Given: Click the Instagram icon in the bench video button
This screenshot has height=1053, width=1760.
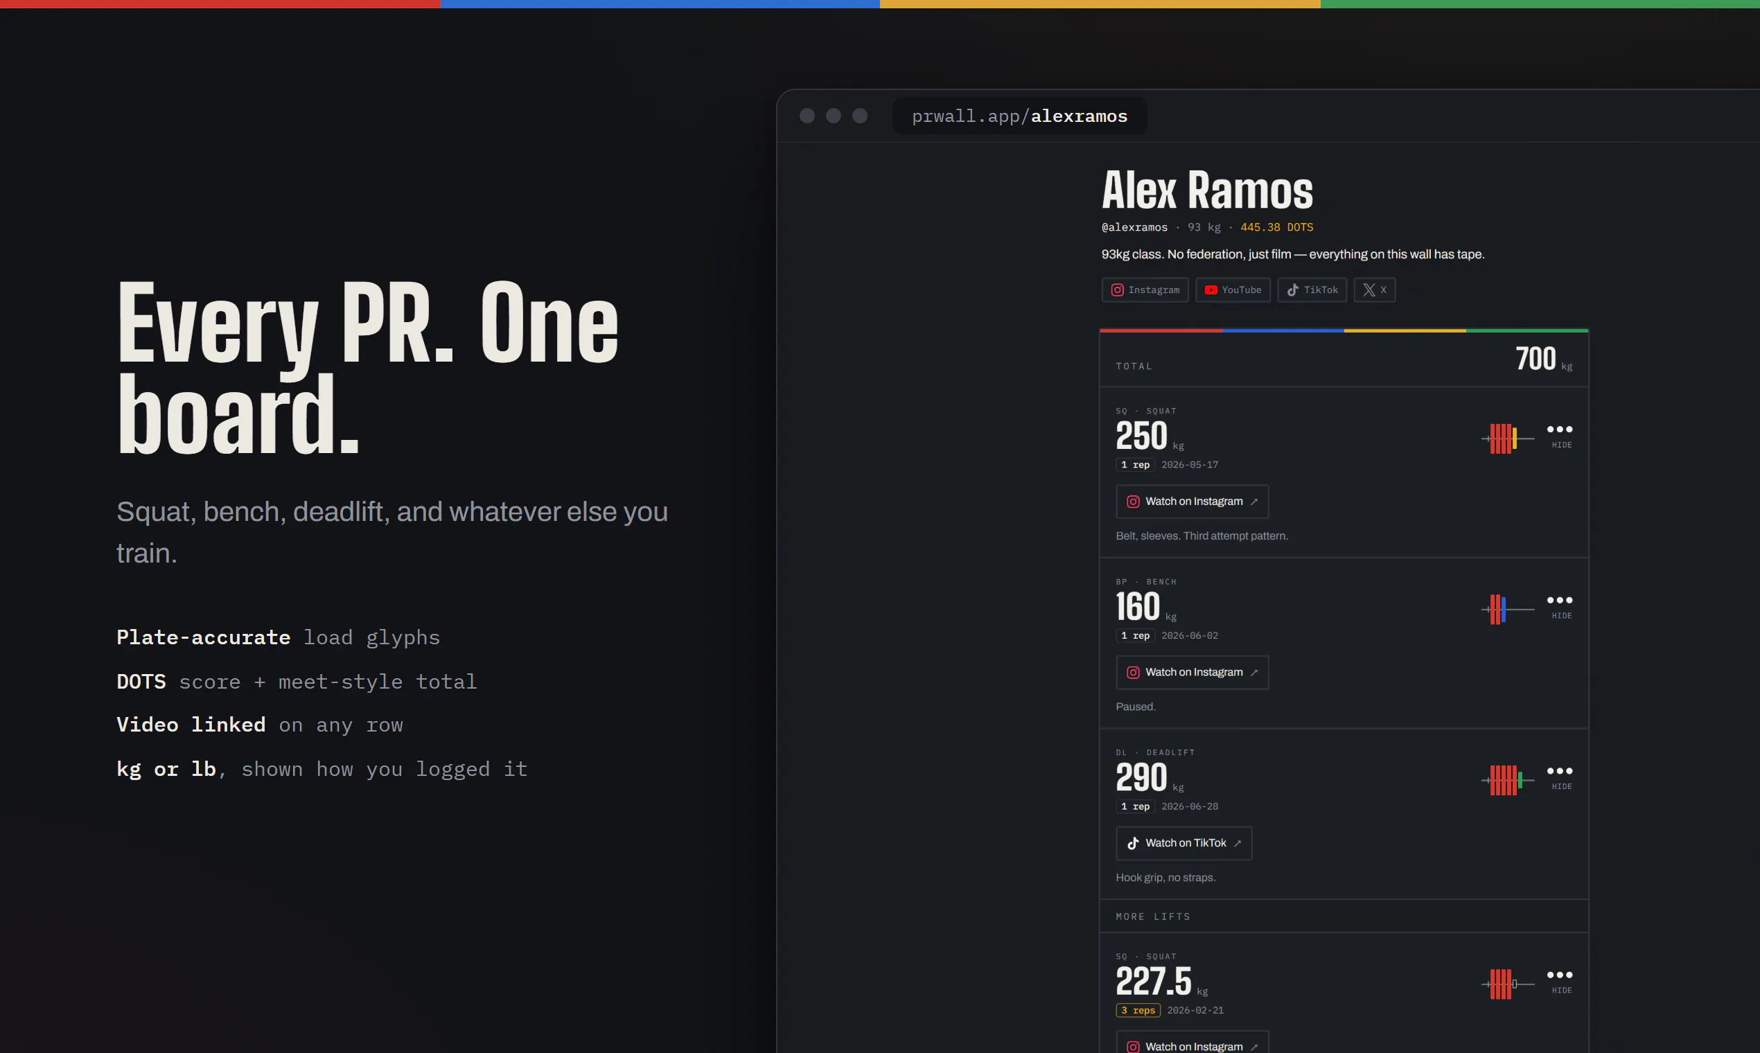Looking at the screenshot, I should coord(1134,672).
